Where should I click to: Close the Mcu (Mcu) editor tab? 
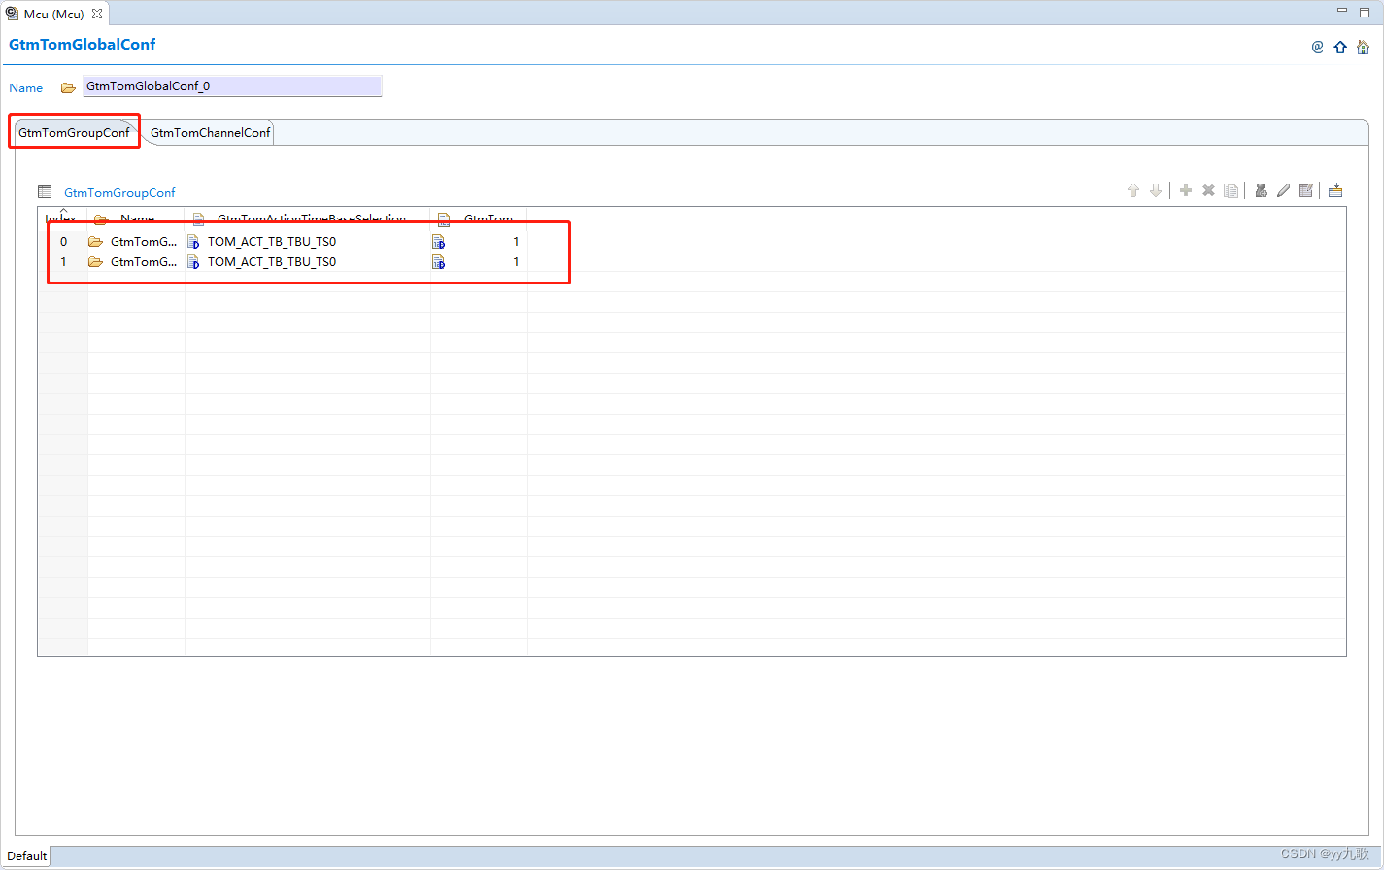tap(97, 14)
